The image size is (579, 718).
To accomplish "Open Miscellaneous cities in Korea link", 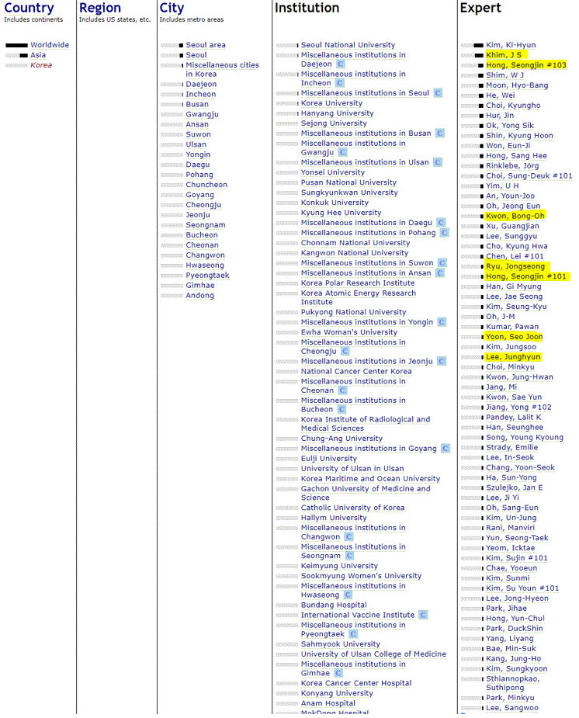I will pos(222,70).
